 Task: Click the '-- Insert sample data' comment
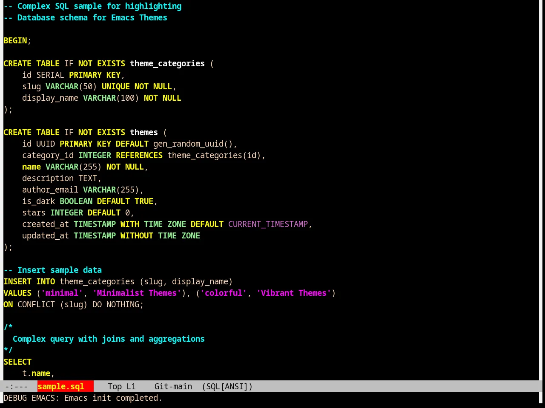pos(52,270)
